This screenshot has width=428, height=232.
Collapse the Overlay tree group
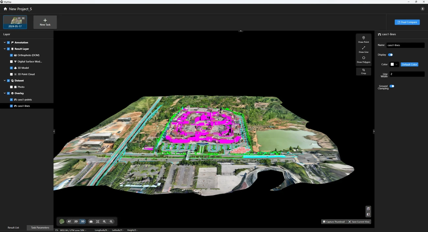click(5, 93)
